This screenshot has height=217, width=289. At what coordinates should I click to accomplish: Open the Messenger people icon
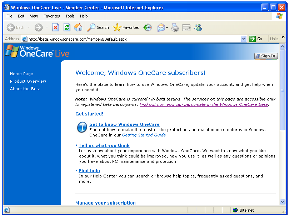(x=198, y=27)
